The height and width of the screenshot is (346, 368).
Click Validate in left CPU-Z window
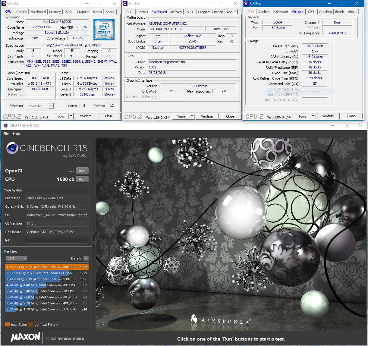click(86, 116)
